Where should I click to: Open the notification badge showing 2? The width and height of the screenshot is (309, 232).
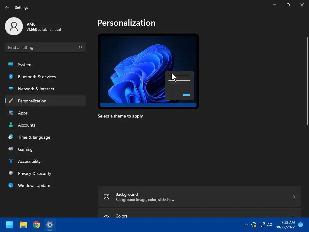click(x=301, y=225)
